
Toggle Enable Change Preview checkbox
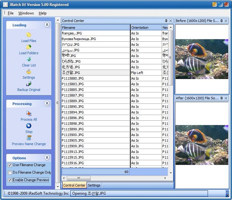pyautogui.click(x=10, y=180)
